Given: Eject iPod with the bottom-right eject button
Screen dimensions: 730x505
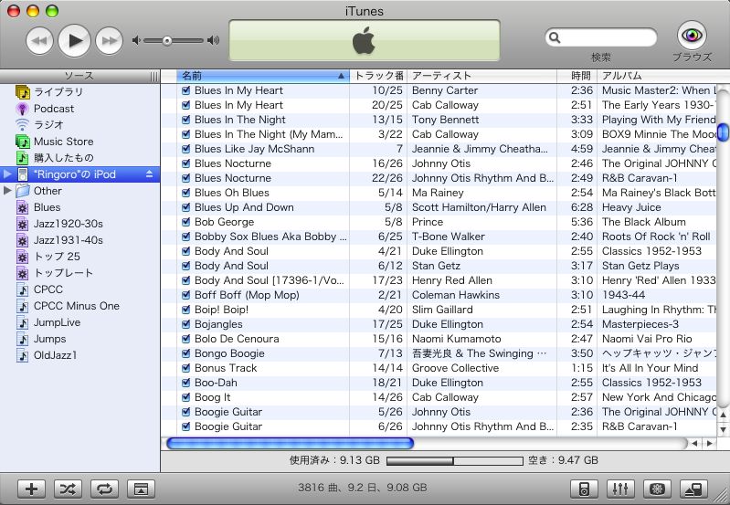Looking at the screenshot, I should click(693, 489).
